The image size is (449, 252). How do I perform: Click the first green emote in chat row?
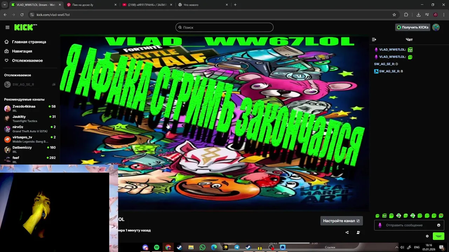click(x=377, y=216)
